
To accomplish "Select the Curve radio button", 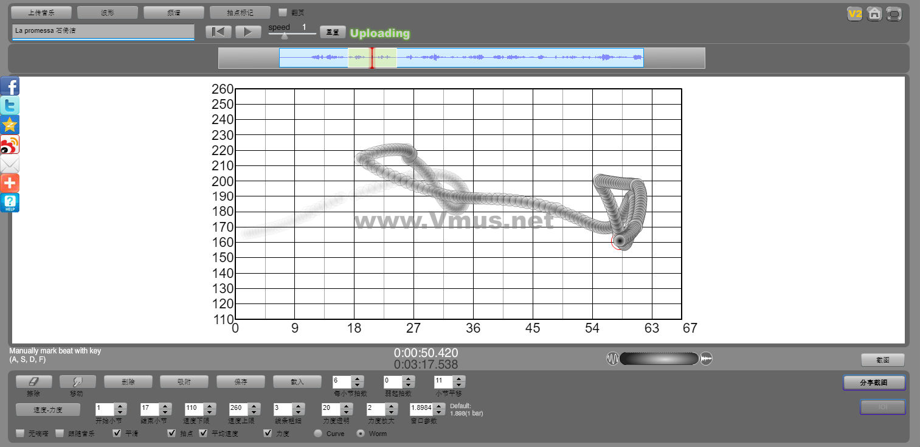I will click(318, 434).
